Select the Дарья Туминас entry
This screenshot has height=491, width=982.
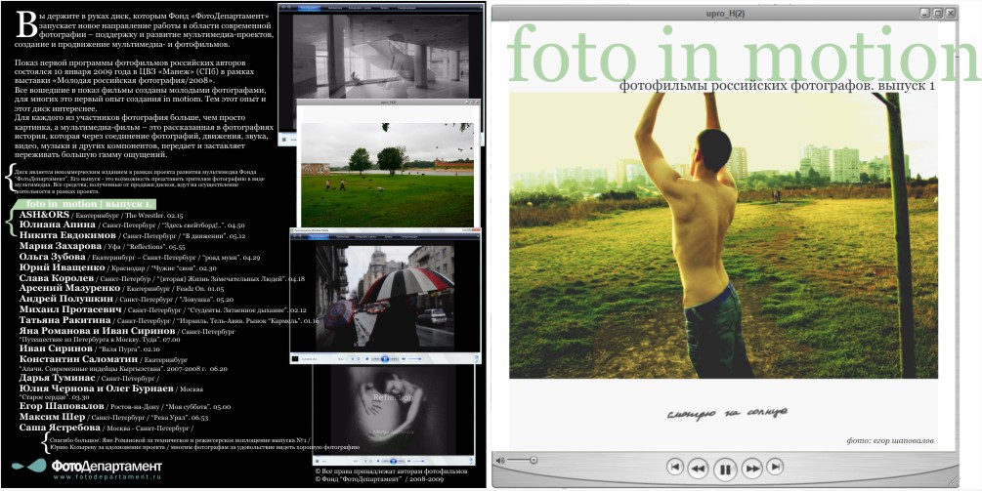coord(90,378)
